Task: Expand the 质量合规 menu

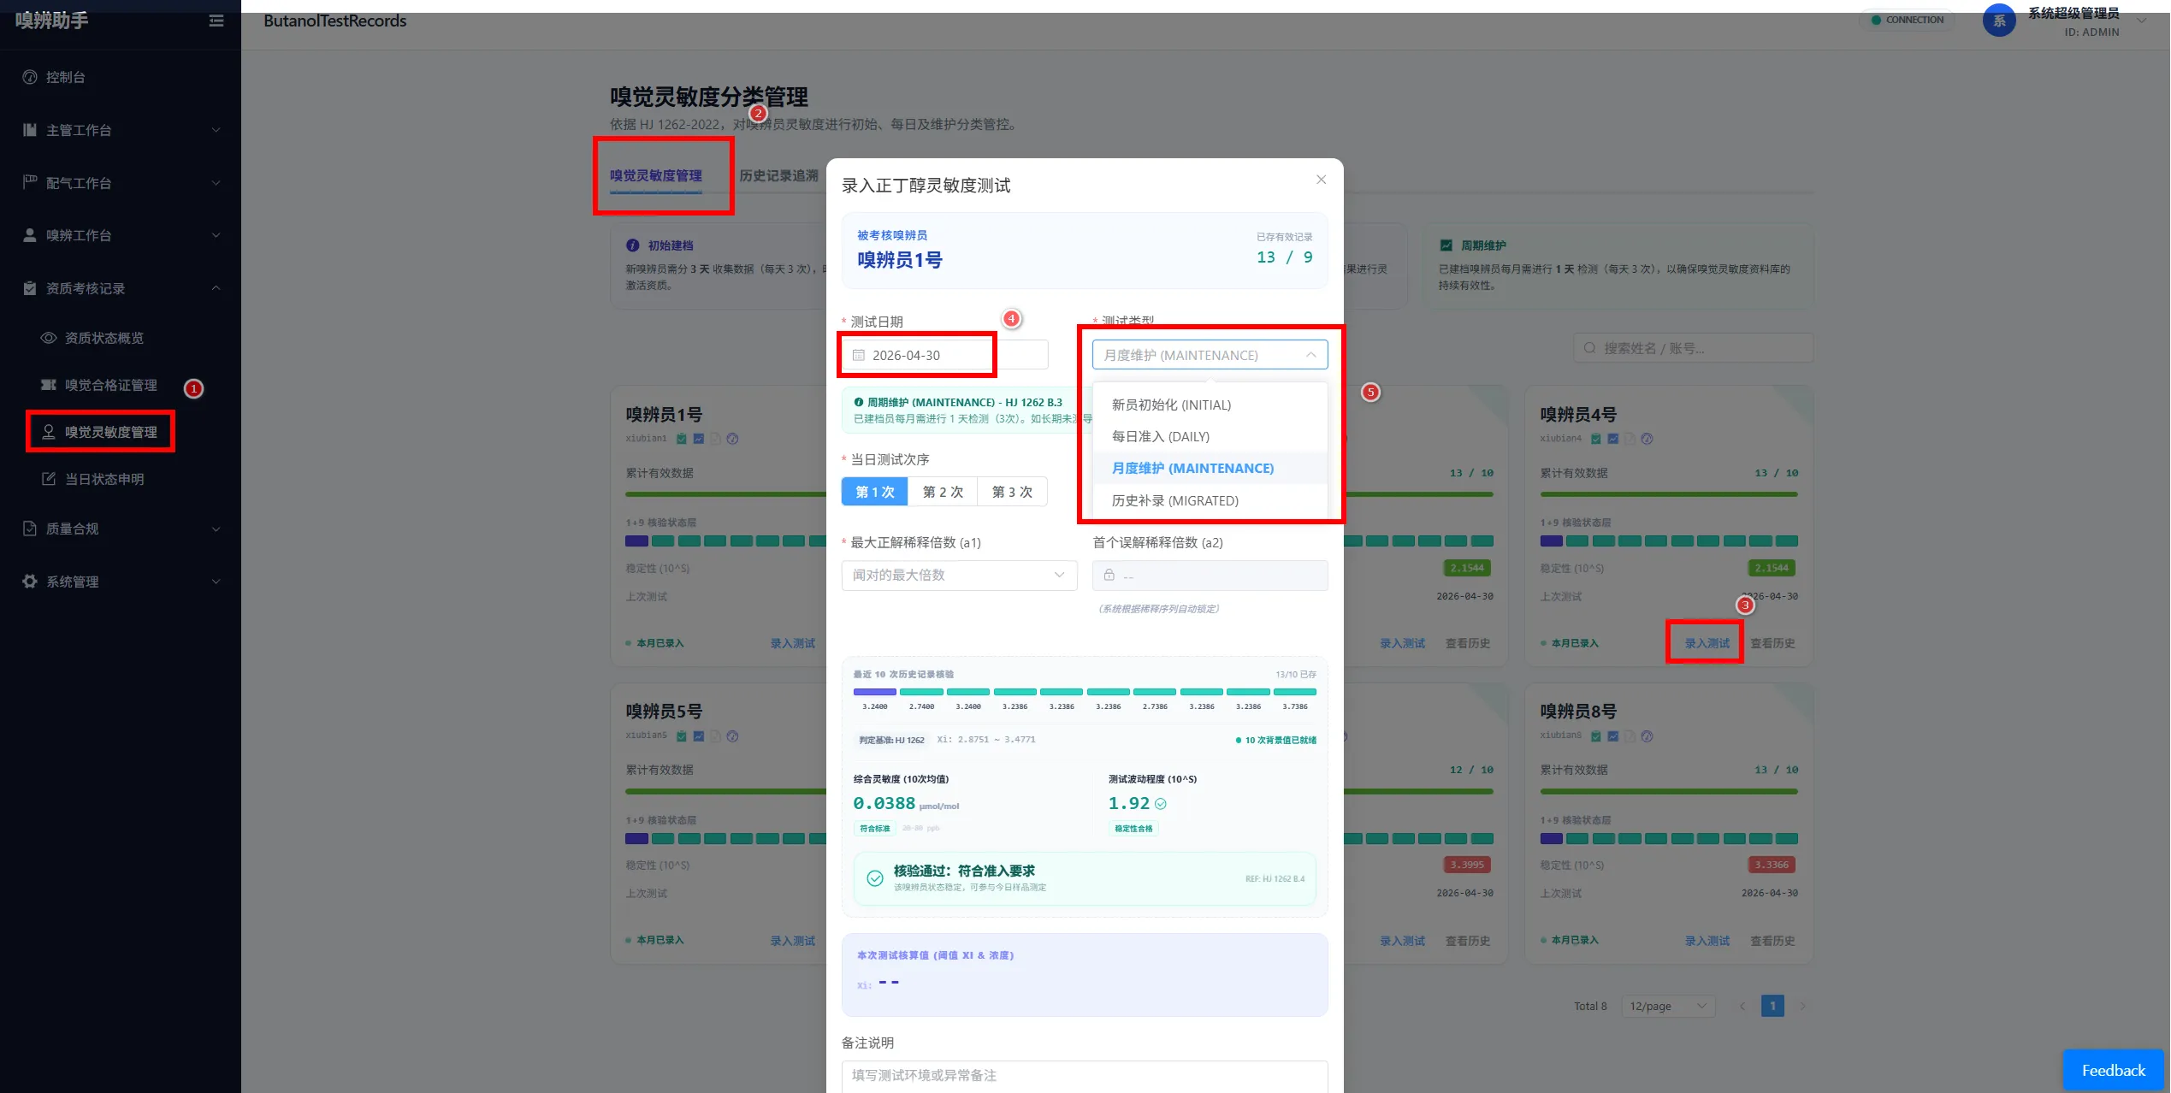Action: pyautogui.click(x=120, y=529)
